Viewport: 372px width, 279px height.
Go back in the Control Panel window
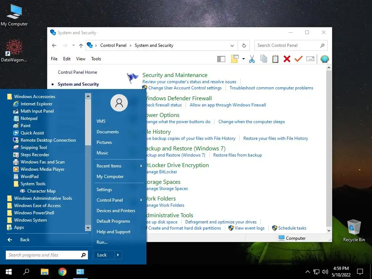click(54, 45)
